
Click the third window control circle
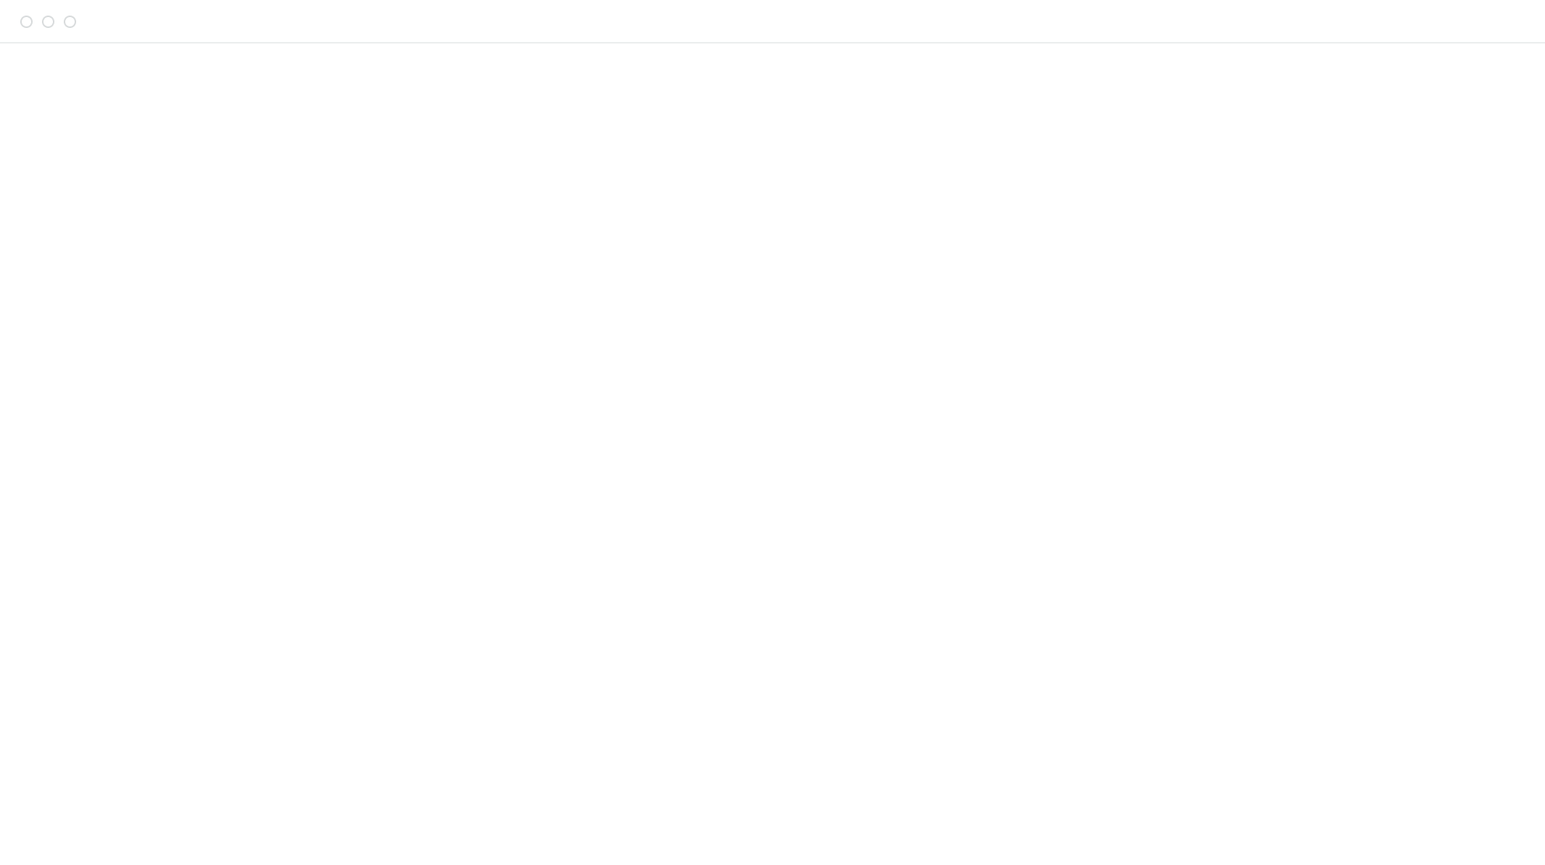[70, 22]
